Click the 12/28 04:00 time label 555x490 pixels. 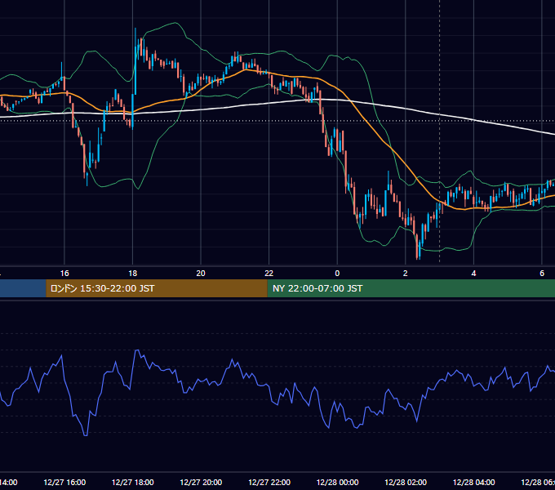473,482
